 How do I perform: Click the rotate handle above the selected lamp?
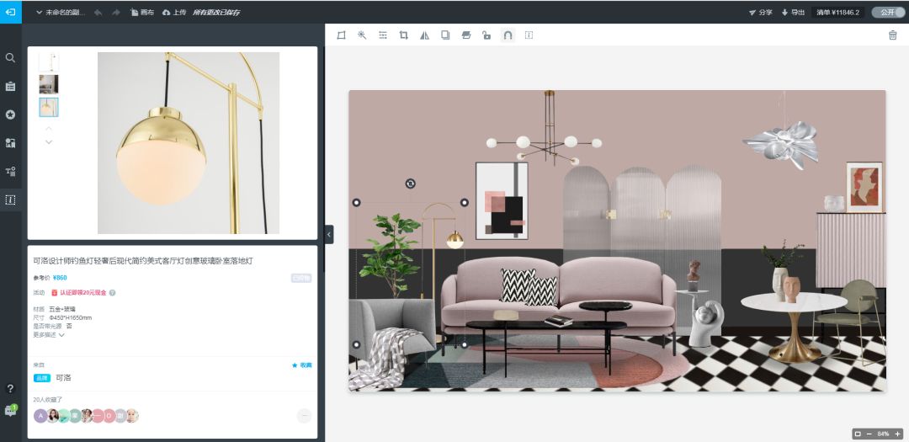click(x=410, y=184)
